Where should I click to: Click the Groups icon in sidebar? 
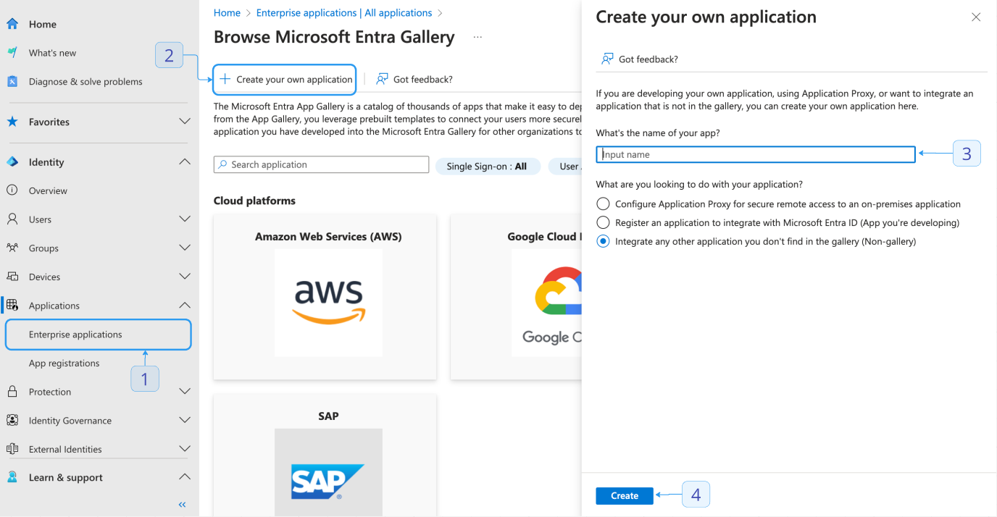pyautogui.click(x=12, y=248)
